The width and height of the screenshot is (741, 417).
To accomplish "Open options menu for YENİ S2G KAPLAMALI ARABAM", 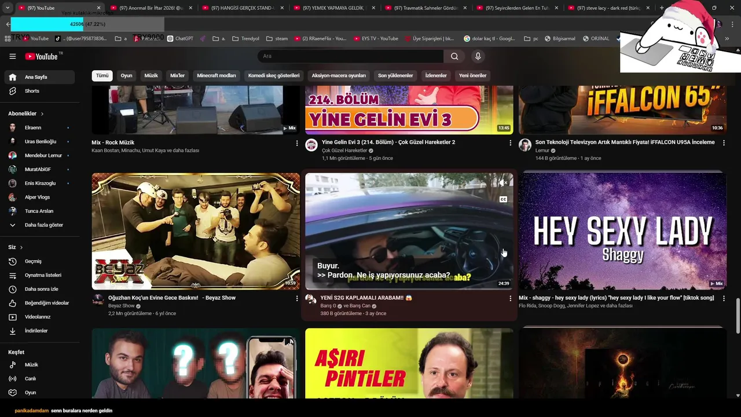I will tap(510, 298).
